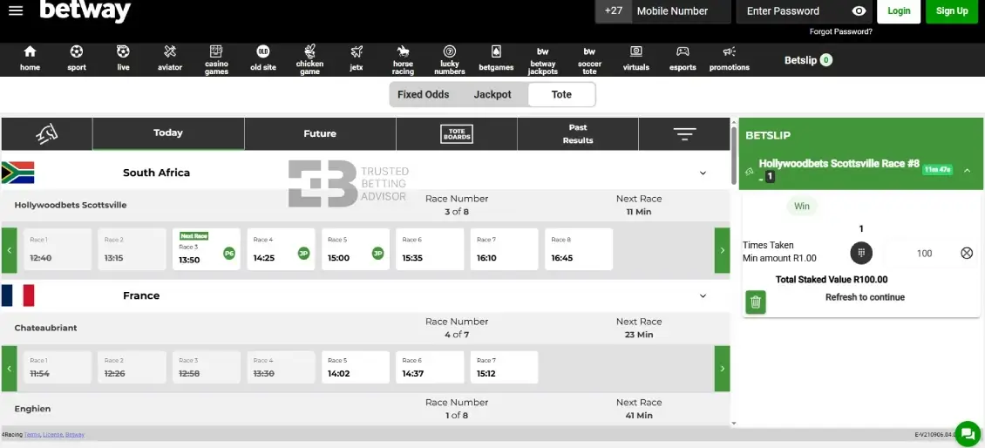
Task: Open the betslip stake keypad icon
Action: [861, 254]
